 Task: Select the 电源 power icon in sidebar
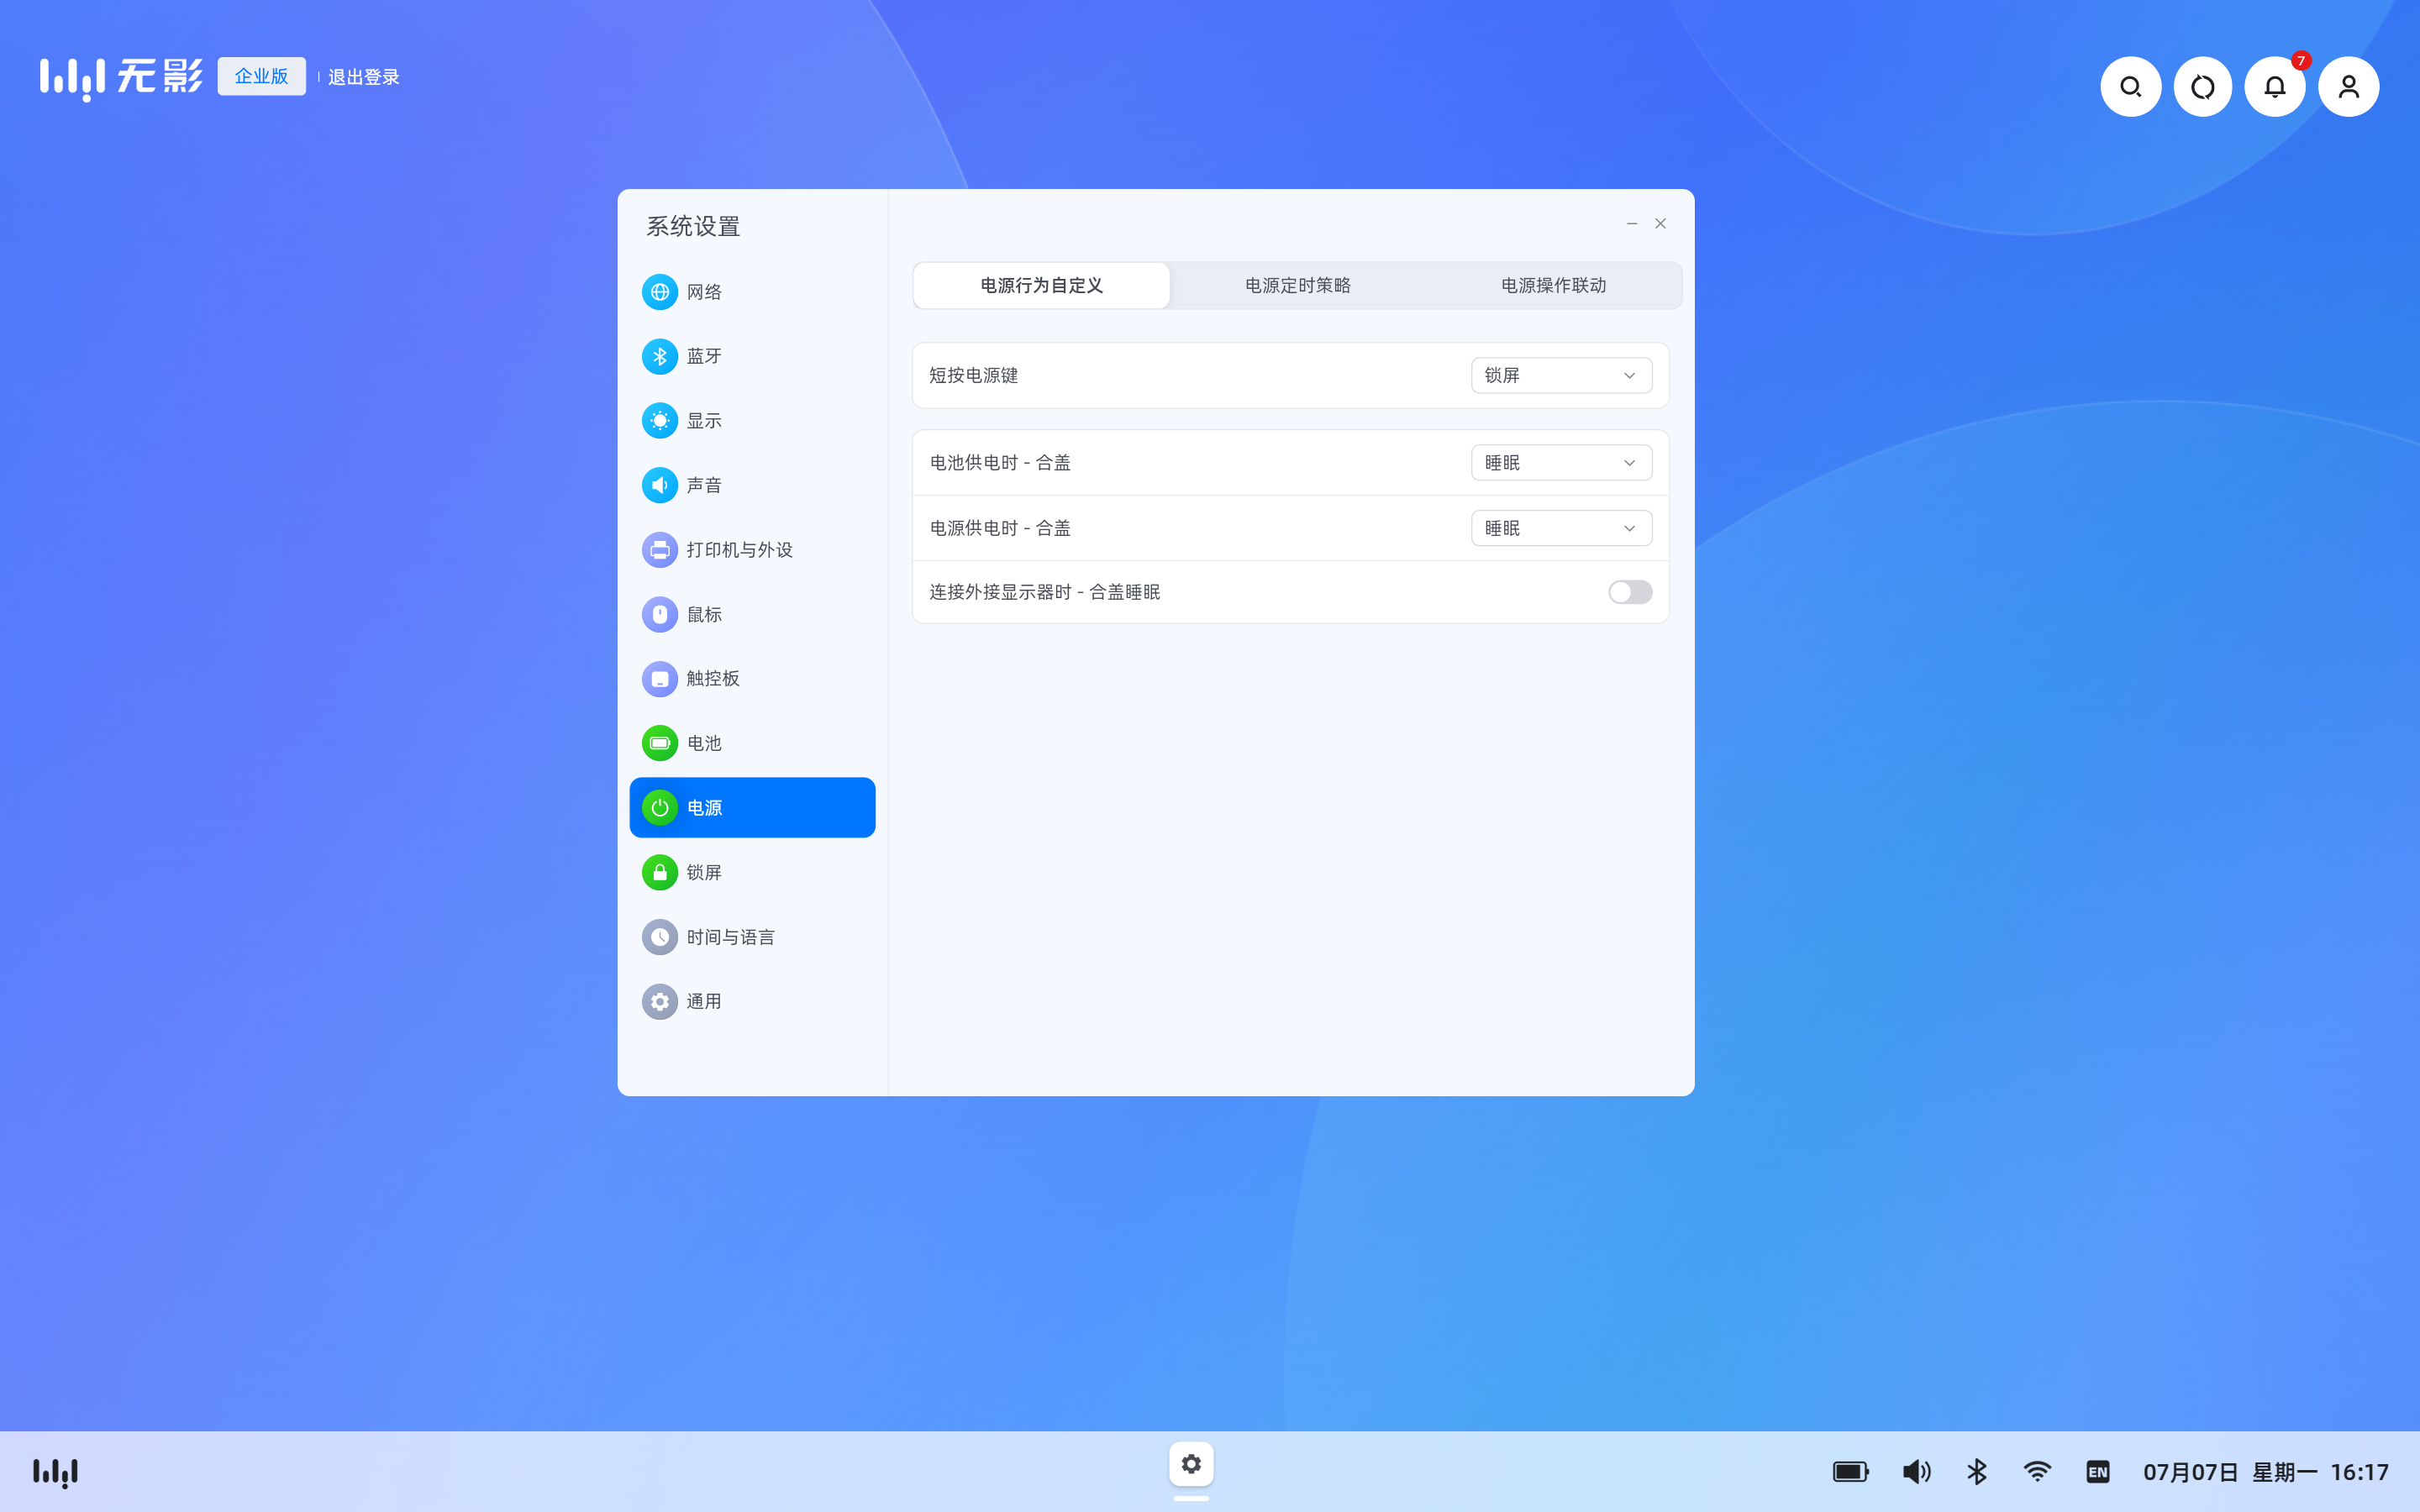(659, 808)
